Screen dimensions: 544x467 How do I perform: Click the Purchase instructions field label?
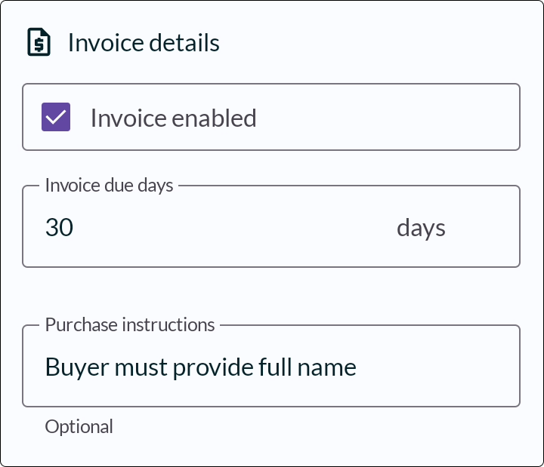click(x=130, y=325)
